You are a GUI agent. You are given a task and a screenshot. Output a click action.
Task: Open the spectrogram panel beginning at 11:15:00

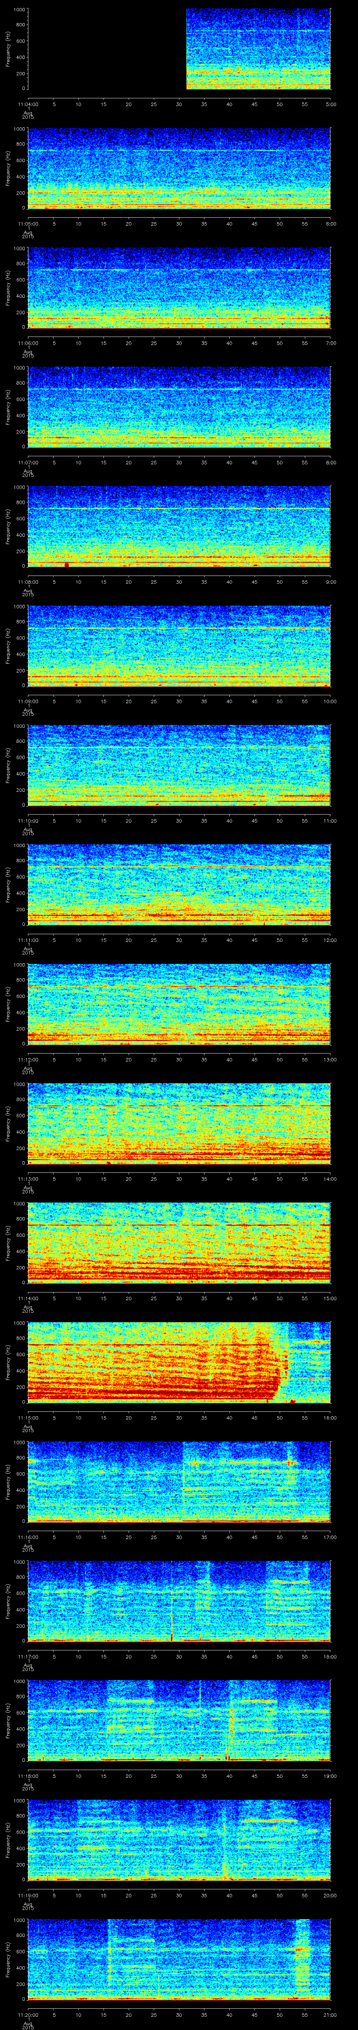pos(179,1362)
